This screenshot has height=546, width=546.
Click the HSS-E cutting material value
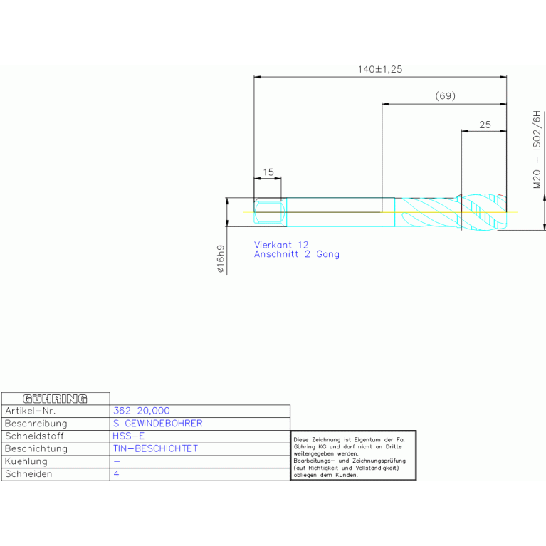(128, 436)
